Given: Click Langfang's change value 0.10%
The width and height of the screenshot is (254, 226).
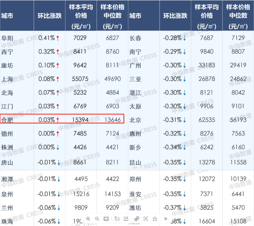Looking at the screenshot, I should tap(47, 65).
